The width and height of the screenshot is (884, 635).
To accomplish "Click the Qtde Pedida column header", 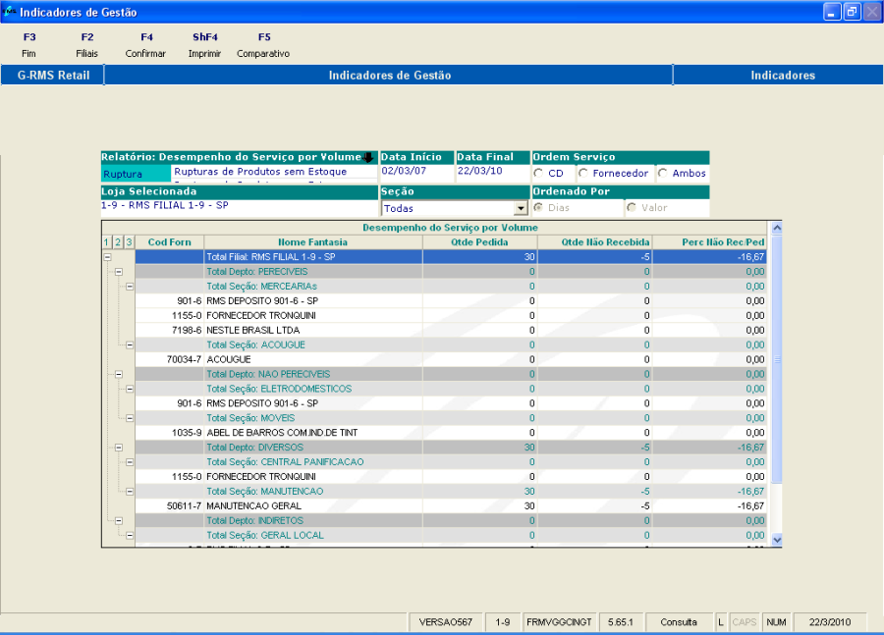I will tap(479, 242).
